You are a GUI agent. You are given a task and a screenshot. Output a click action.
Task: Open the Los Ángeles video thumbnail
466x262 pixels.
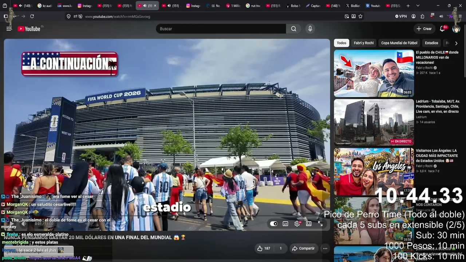pyautogui.click(x=374, y=171)
